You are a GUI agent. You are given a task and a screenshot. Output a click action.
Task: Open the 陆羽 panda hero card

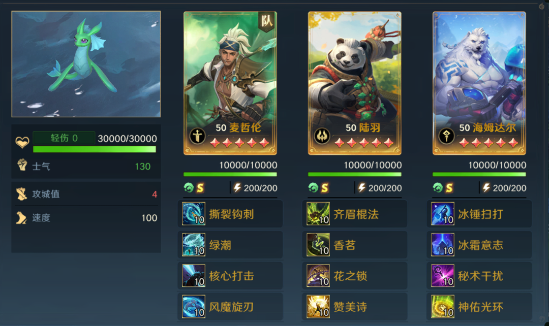pyautogui.click(x=355, y=83)
